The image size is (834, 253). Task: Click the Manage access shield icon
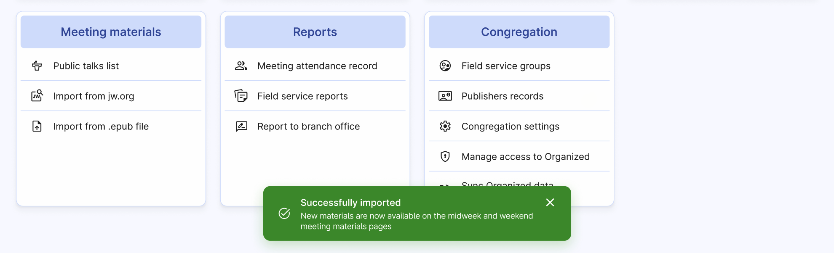click(445, 156)
